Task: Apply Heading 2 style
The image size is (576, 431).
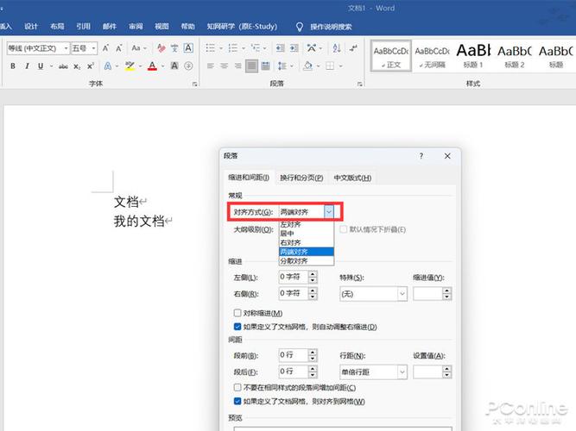Action: [515, 56]
